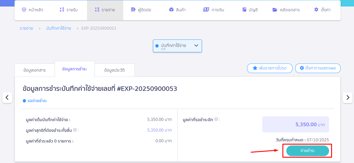Select the ข้อมูลการชำระ tab
The width and height of the screenshot is (354, 163).
point(75,69)
